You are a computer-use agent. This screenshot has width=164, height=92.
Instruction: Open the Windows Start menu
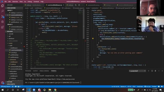pos(3,90)
